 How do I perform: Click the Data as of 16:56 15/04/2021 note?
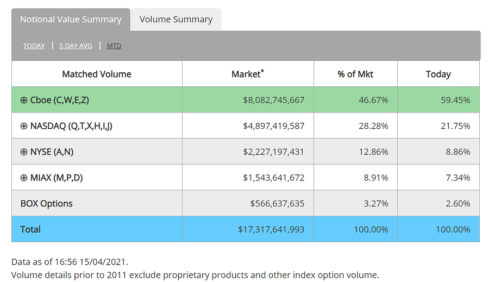point(70,262)
